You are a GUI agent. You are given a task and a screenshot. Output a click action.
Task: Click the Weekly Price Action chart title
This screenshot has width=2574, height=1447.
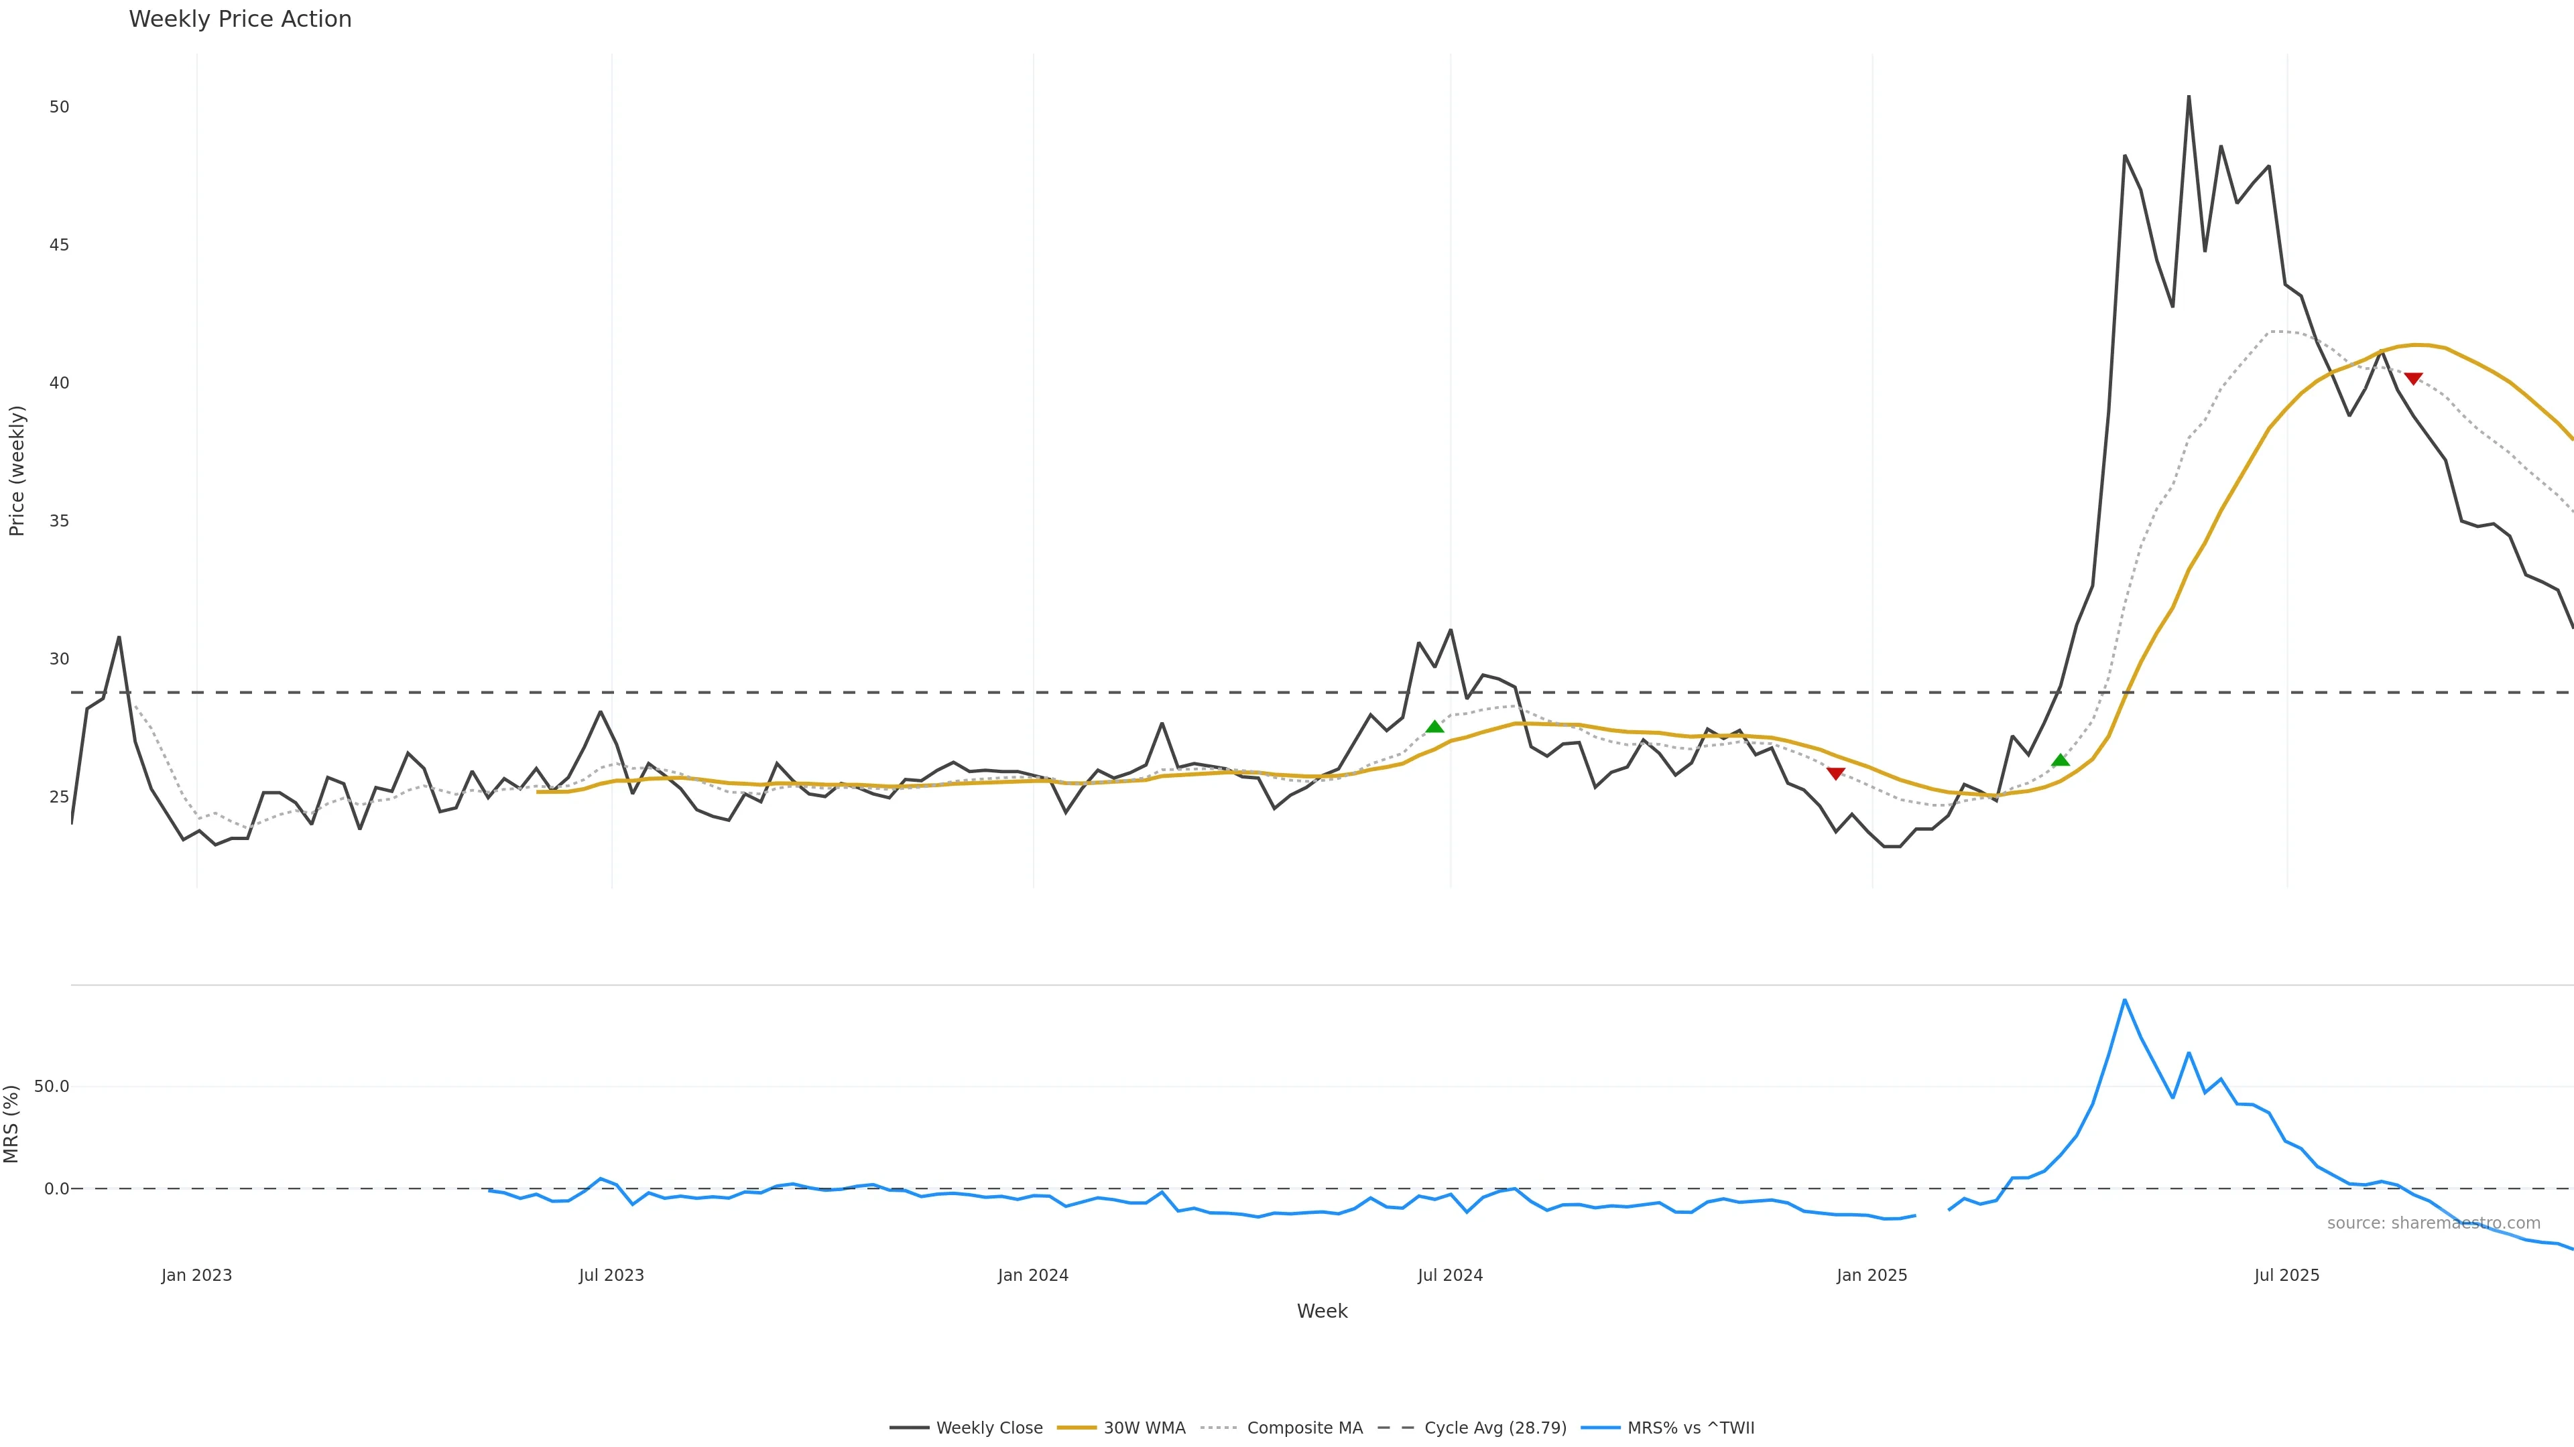[240, 19]
